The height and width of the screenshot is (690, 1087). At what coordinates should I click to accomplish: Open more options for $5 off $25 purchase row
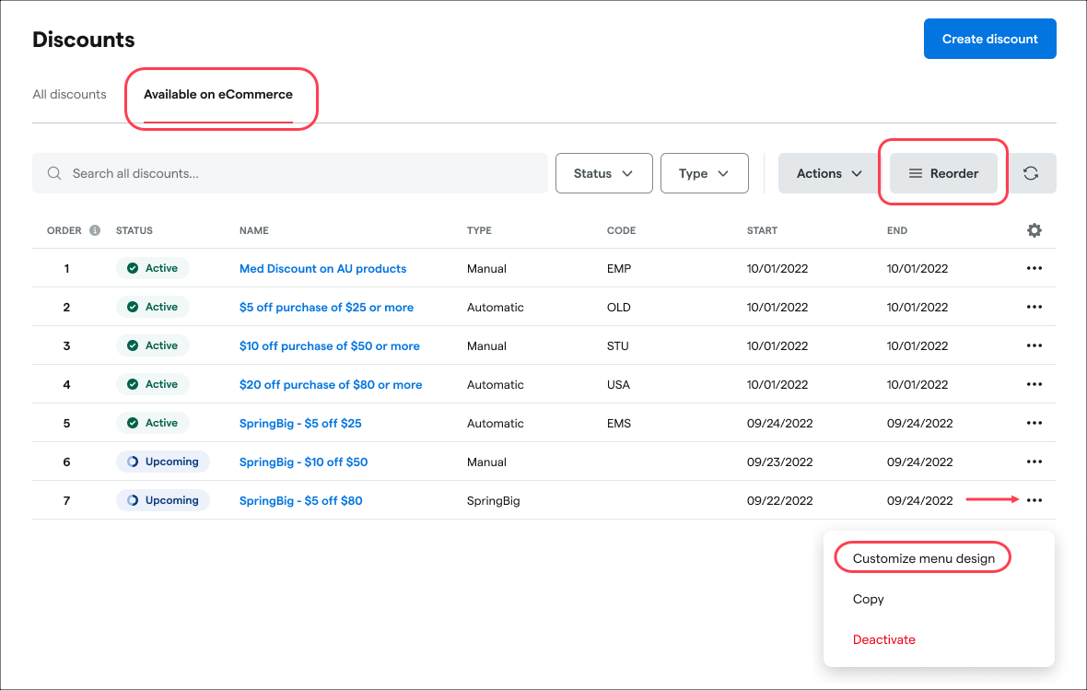(x=1034, y=307)
